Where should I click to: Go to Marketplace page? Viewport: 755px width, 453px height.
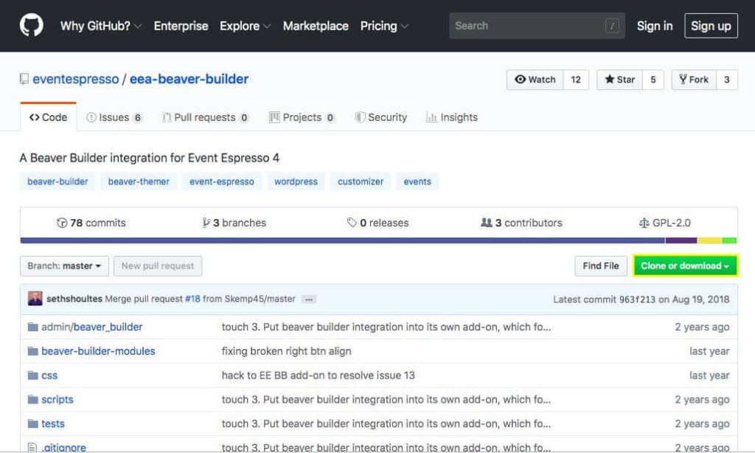click(316, 26)
